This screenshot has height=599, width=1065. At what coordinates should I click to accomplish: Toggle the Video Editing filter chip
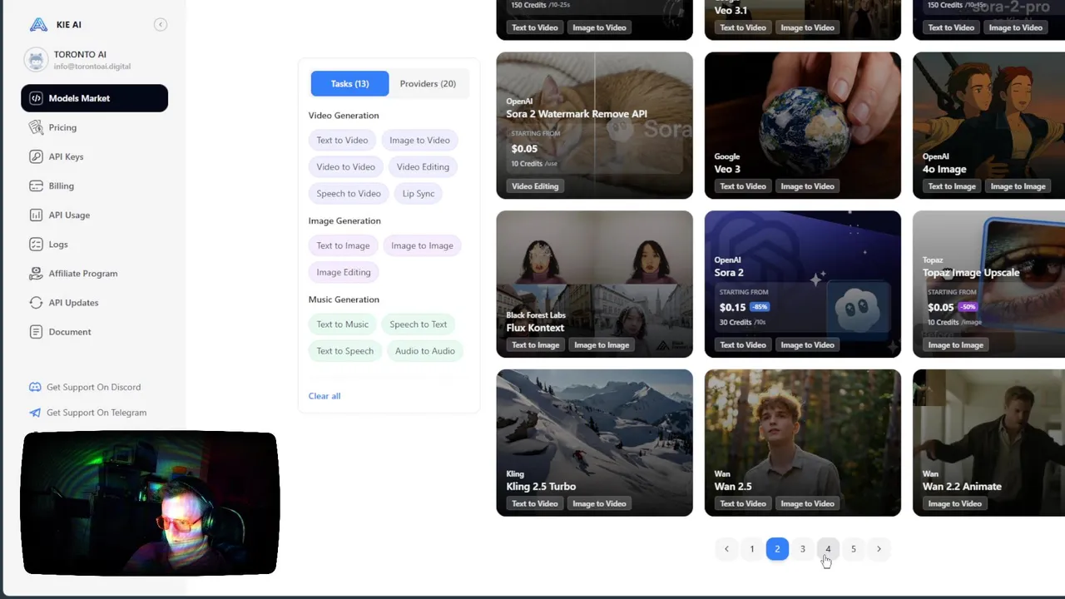click(423, 166)
